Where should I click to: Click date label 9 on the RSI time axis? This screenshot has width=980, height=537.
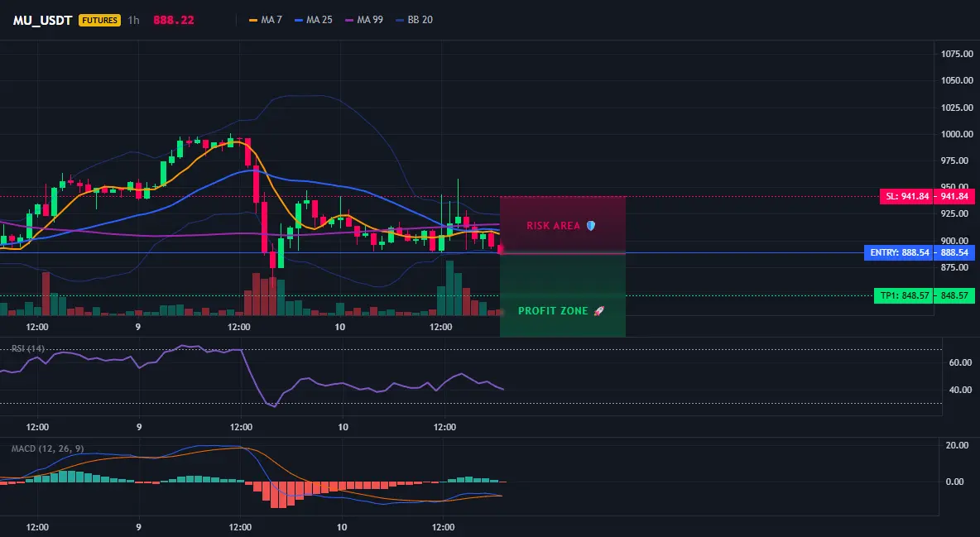pyautogui.click(x=139, y=427)
